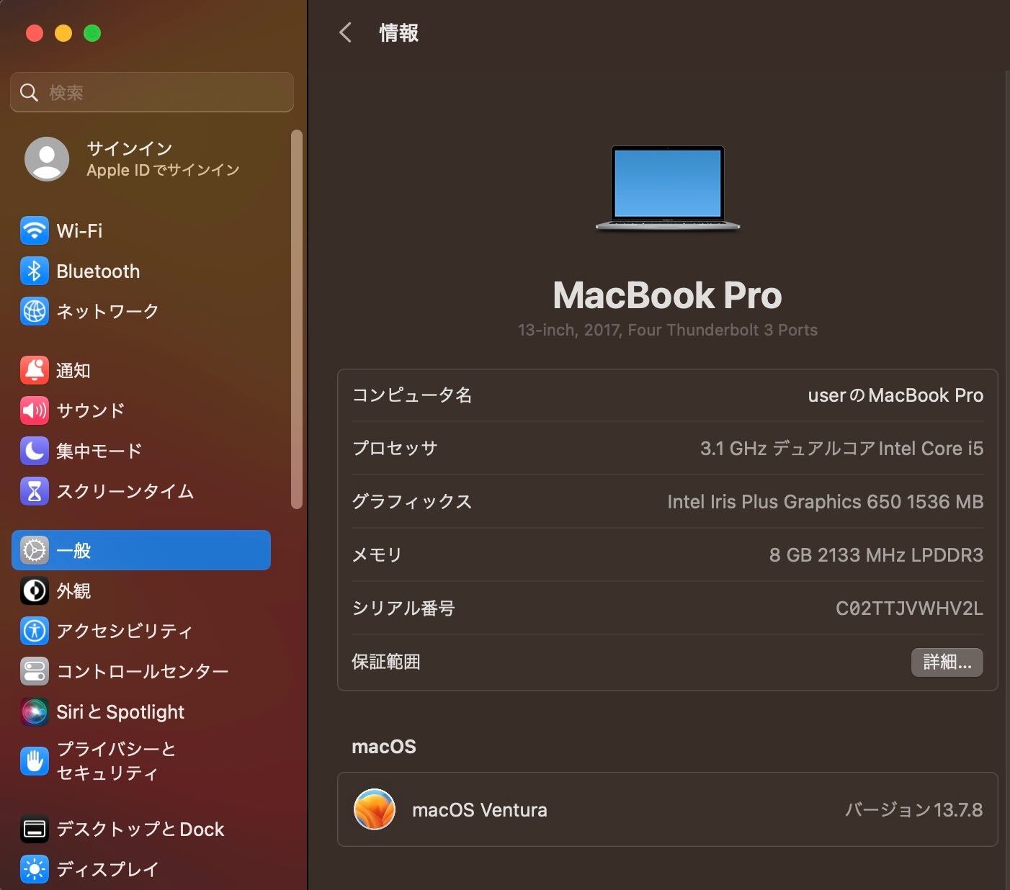Click the ディスプレイ sun icon
1010x890 pixels.
click(x=35, y=869)
